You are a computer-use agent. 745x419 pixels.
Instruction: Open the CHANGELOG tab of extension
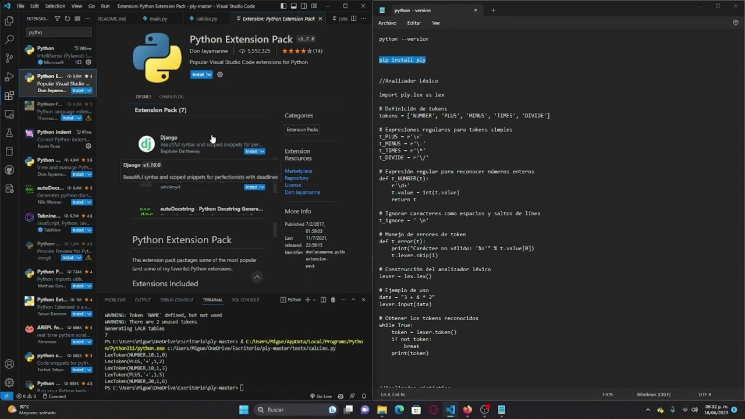[171, 97]
